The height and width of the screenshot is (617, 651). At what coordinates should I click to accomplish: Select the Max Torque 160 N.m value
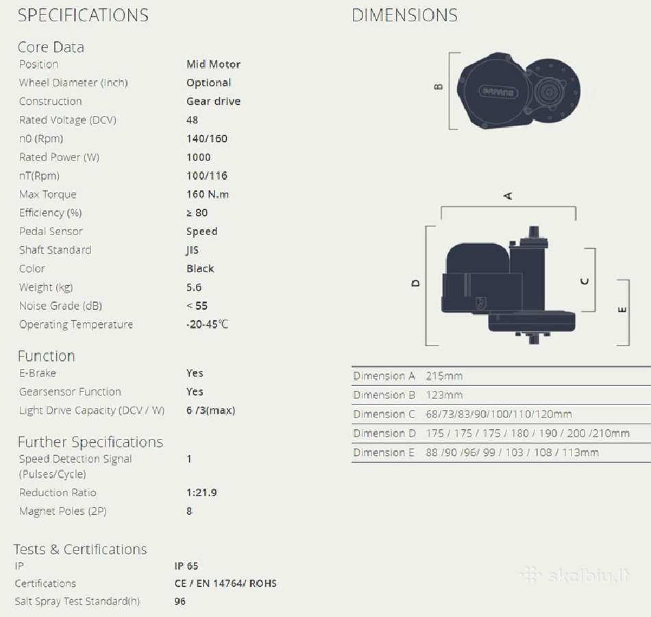[208, 194]
